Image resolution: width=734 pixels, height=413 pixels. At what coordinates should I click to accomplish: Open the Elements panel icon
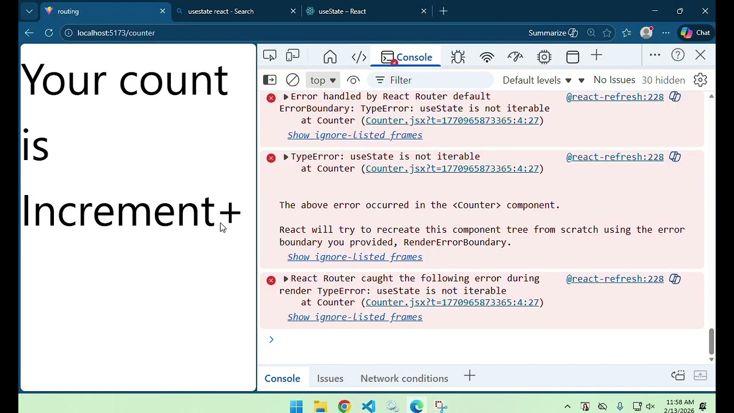(x=359, y=56)
